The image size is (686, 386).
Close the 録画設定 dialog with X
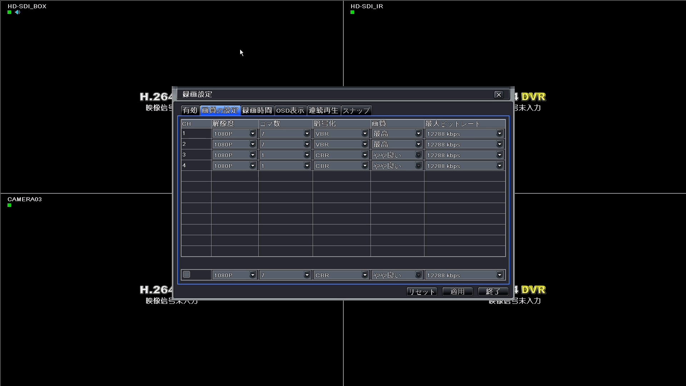[498, 95]
